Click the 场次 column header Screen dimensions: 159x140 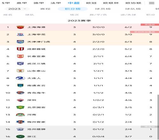pyautogui.click(x=74, y=15)
